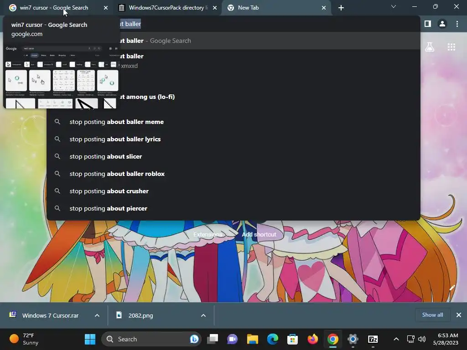
Task: Click the Add shortcut button
Action: (x=259, y=235)
